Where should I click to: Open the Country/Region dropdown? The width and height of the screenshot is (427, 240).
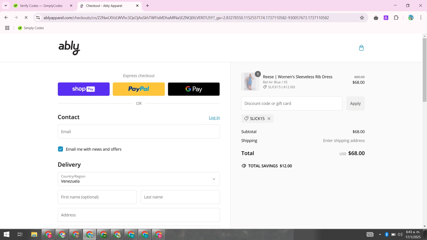tap(139, 179)
